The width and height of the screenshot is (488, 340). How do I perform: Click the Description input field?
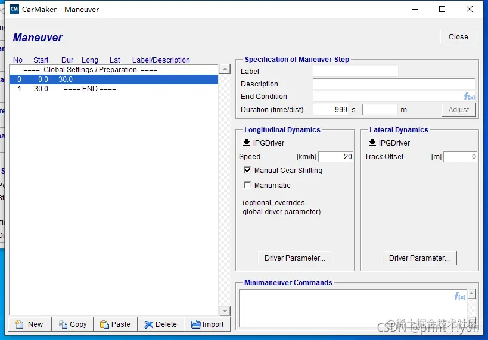pyautogui.click(x=394, y=84)
